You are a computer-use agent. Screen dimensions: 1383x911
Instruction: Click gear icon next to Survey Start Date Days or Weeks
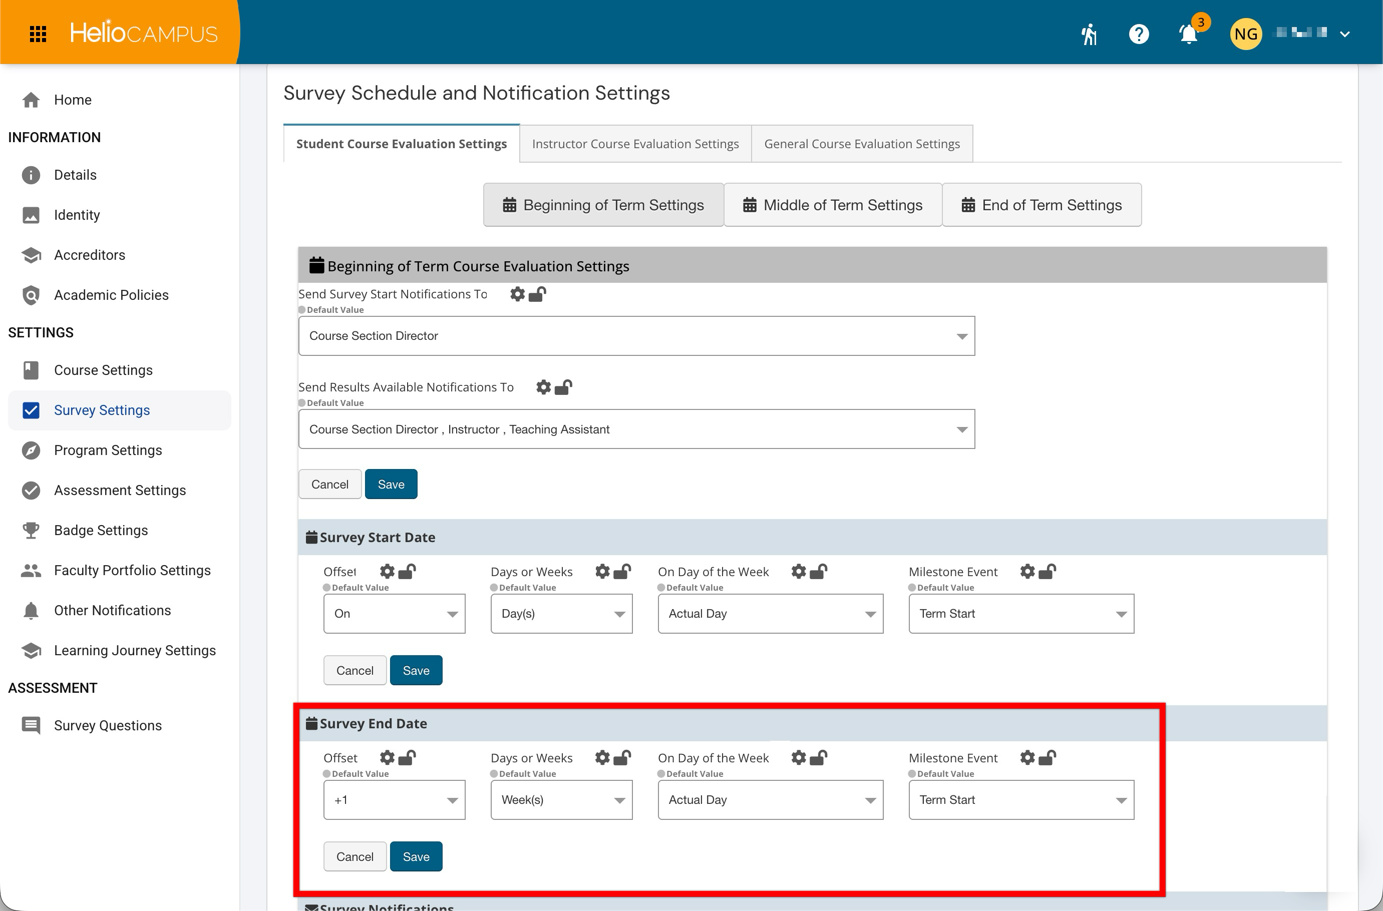point(602,571)
